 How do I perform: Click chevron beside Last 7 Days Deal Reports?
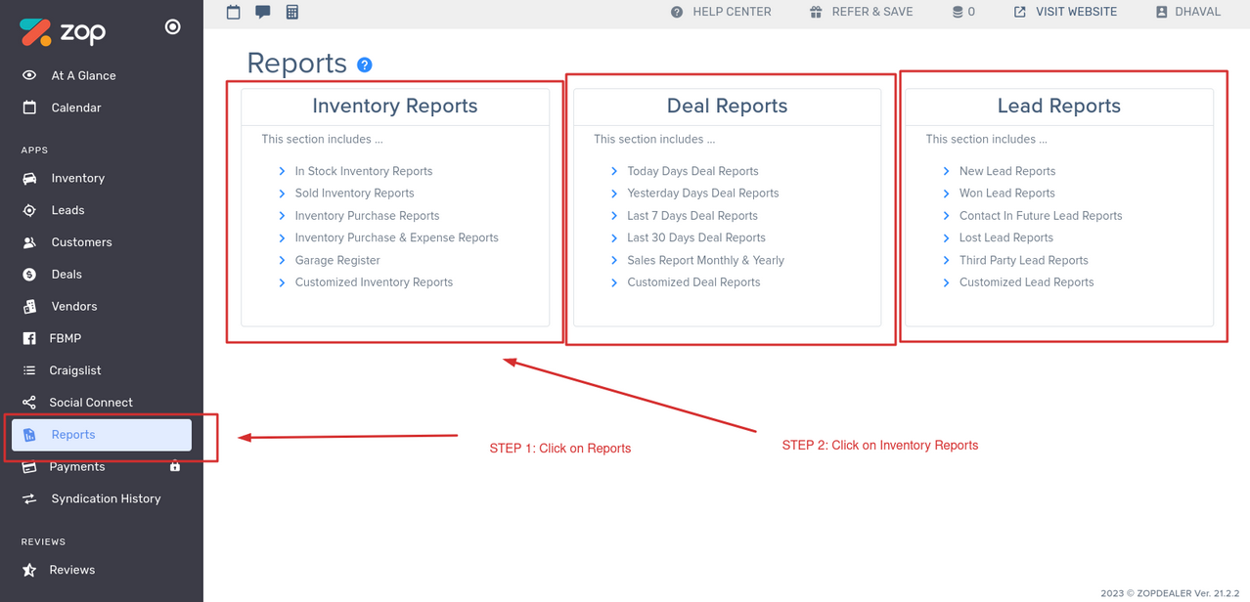(614, 216)
